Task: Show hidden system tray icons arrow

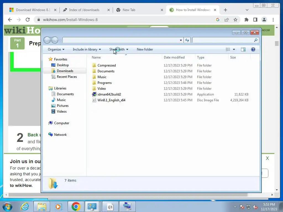Action: click(235, 207)
